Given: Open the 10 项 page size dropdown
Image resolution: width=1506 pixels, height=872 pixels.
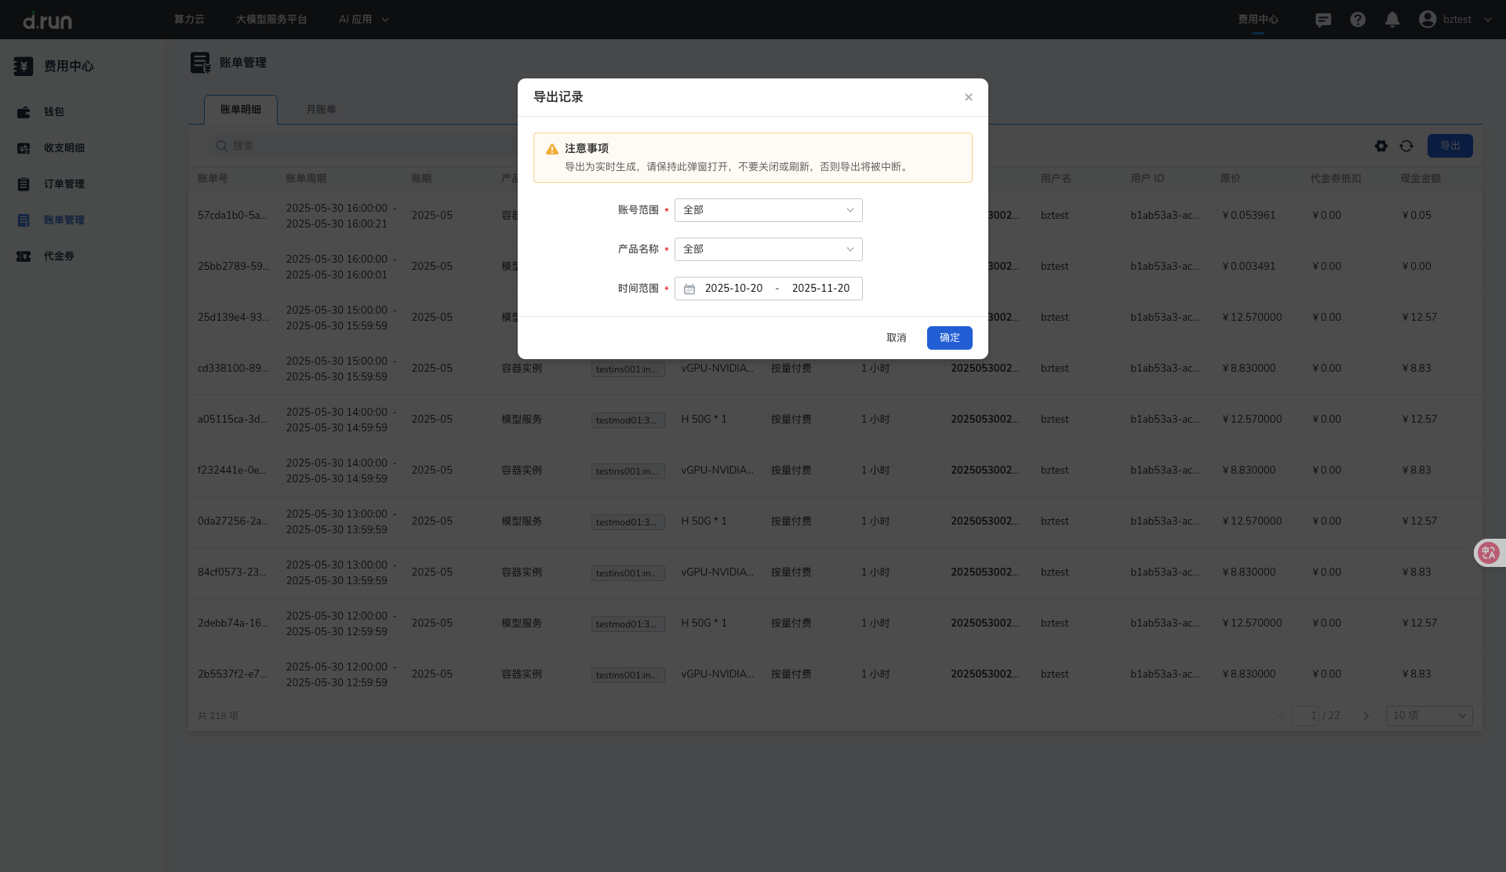Looking at the screenshot, I should [1429, 716].
